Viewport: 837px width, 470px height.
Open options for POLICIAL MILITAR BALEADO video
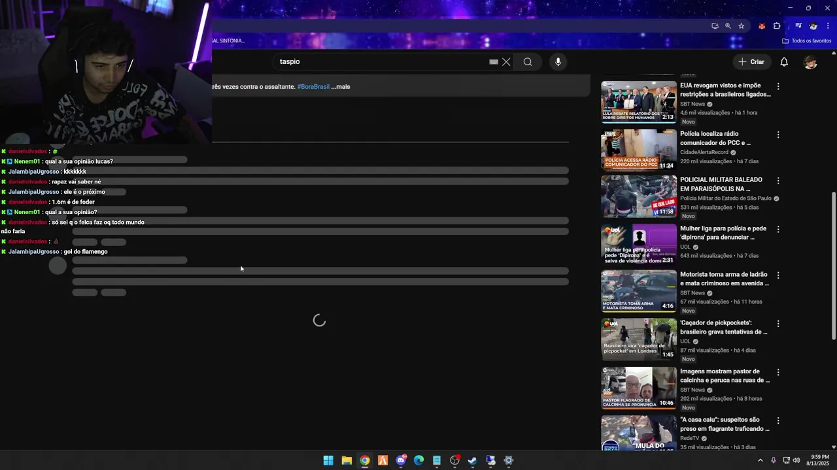click(778, 180)
